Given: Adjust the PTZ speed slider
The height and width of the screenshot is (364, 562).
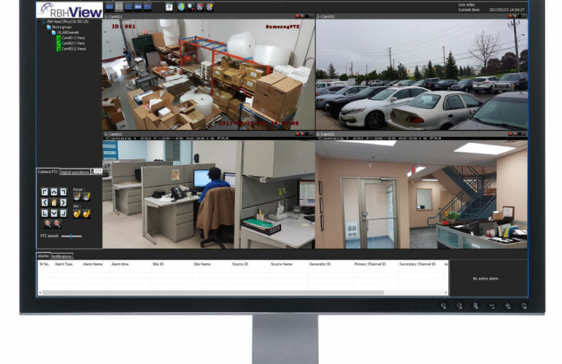Looking at the screenshot, I should [x=72, y=236].
